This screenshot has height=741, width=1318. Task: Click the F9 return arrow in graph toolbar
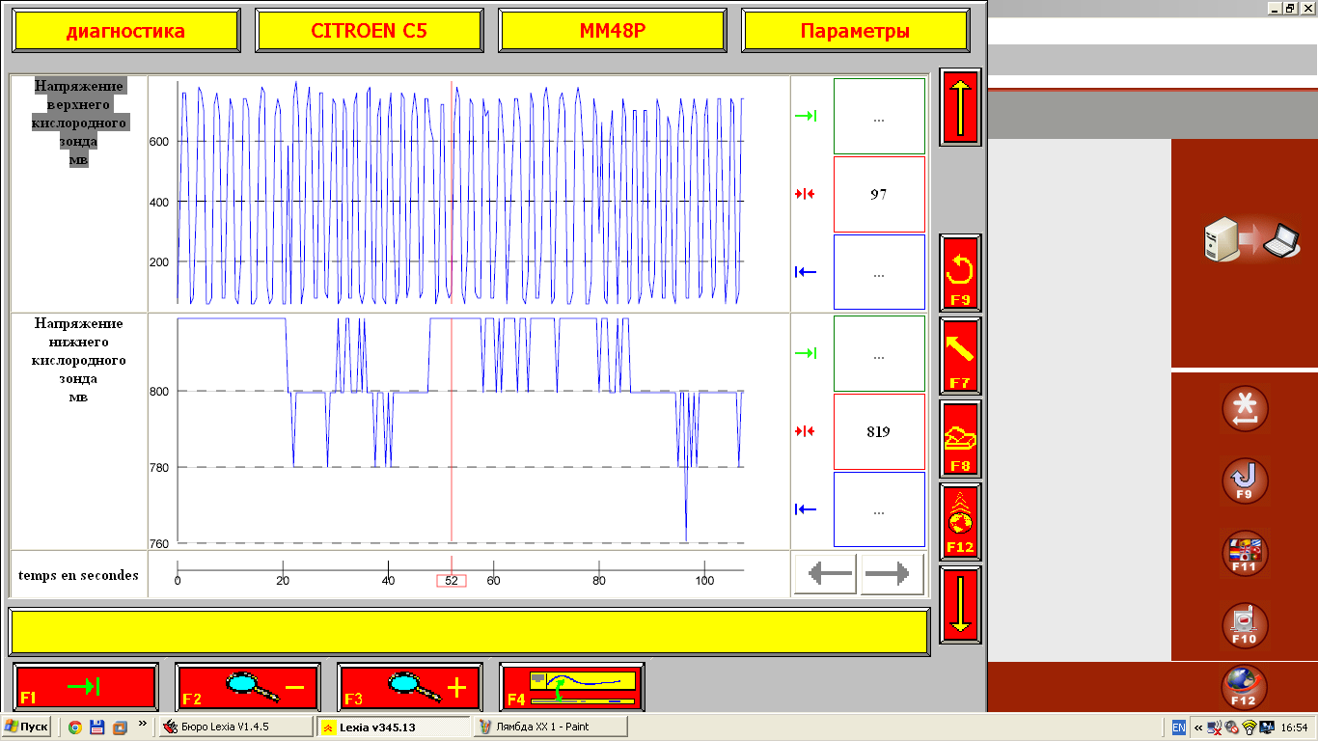[x=960, y=273]
